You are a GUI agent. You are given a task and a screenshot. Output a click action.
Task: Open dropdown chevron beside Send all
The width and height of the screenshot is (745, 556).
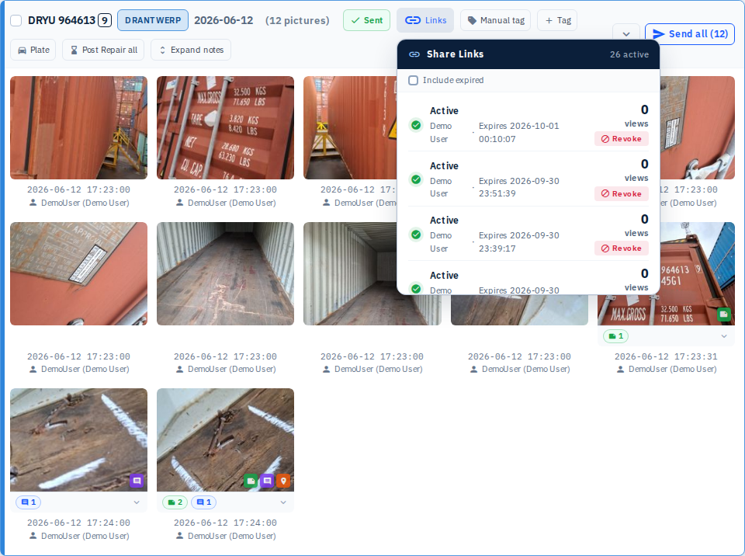point(626,33)
